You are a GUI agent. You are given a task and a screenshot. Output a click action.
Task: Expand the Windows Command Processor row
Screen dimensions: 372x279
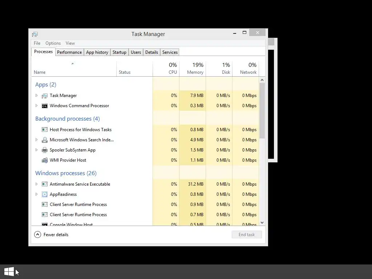coord(36,106)
